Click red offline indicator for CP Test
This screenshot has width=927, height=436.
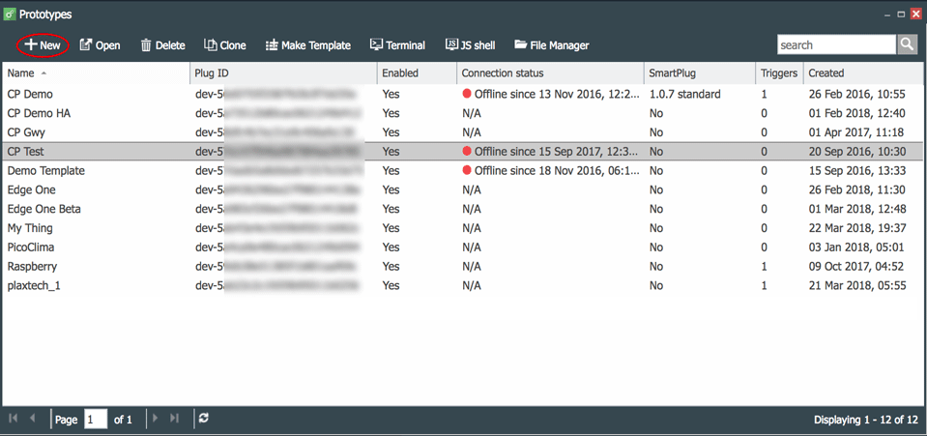[467, 151]
